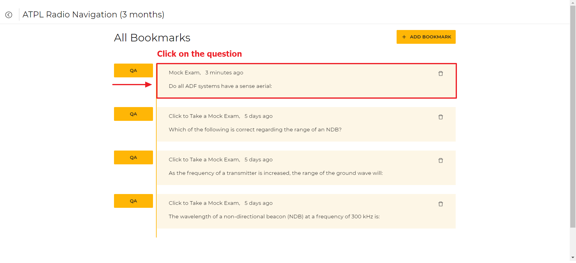Screen dimensions: 576x263
Task: Open the 300 kHz wavelength question
Action: coord(274,217)
